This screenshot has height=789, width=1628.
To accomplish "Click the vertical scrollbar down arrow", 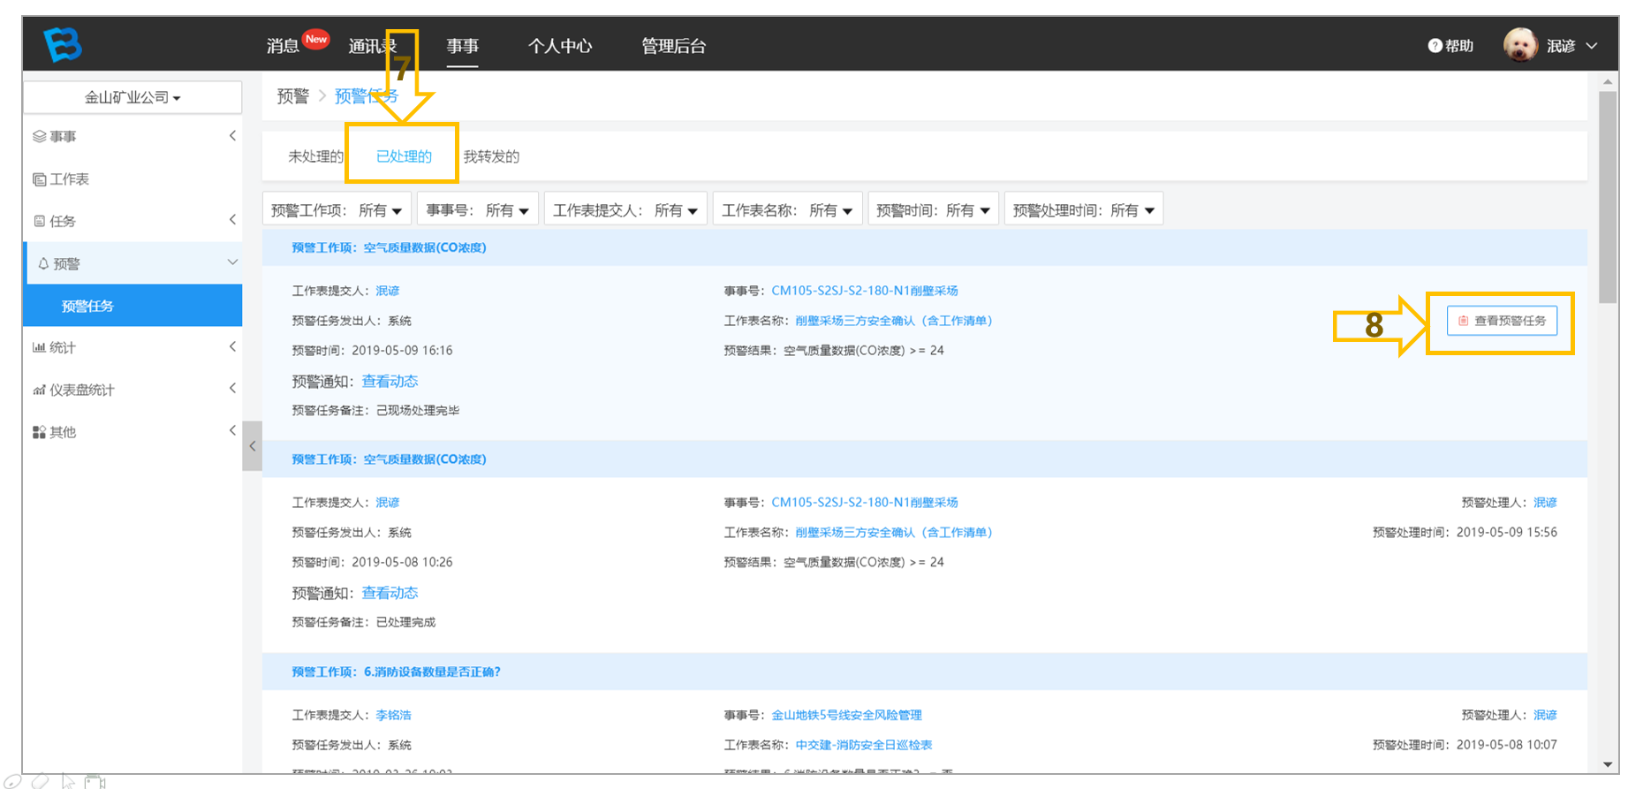I will click(1608, 765).
